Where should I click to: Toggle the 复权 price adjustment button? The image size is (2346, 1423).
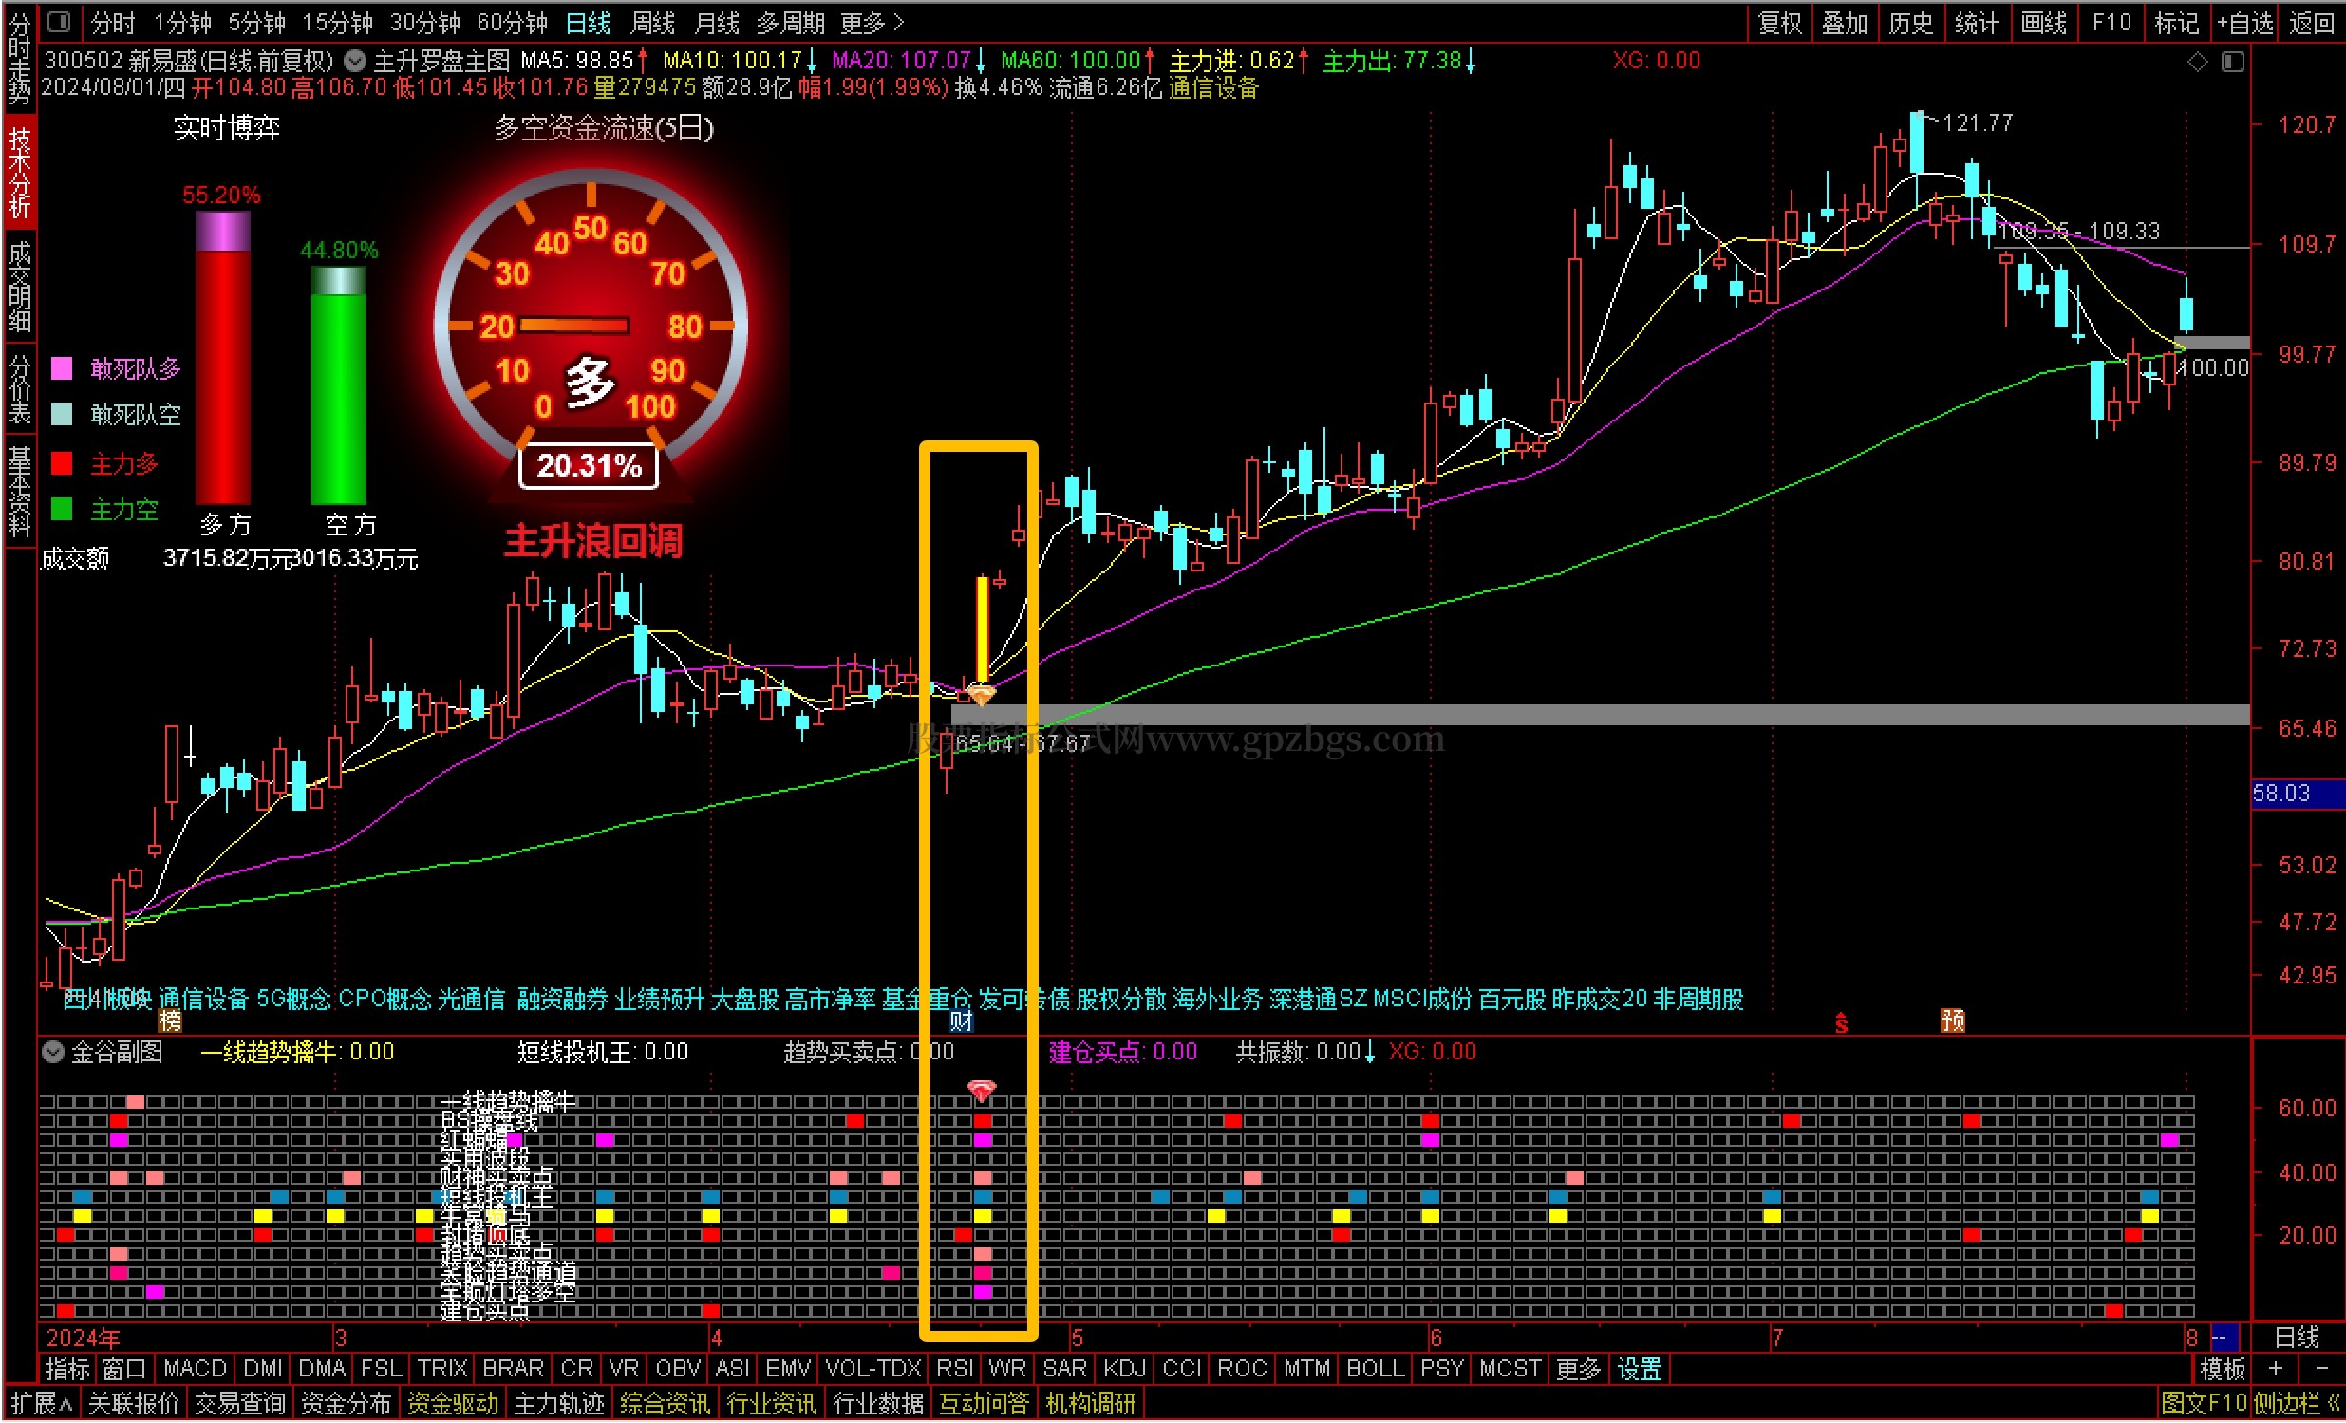(1779, 23)
